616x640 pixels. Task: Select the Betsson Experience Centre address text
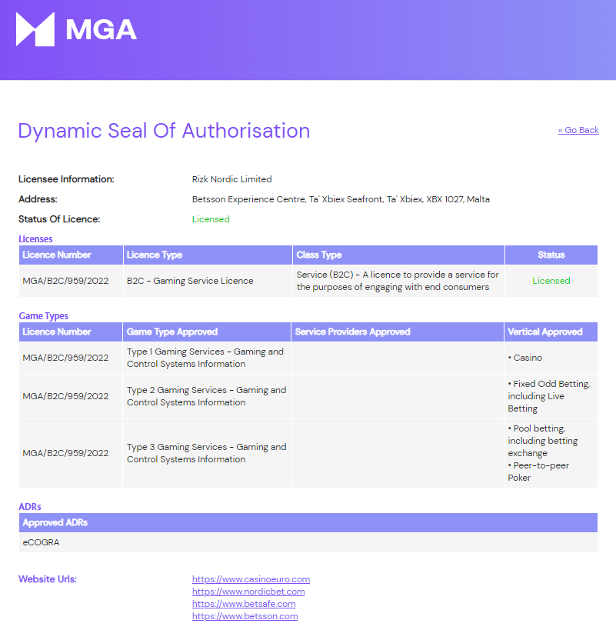point(341,199)
